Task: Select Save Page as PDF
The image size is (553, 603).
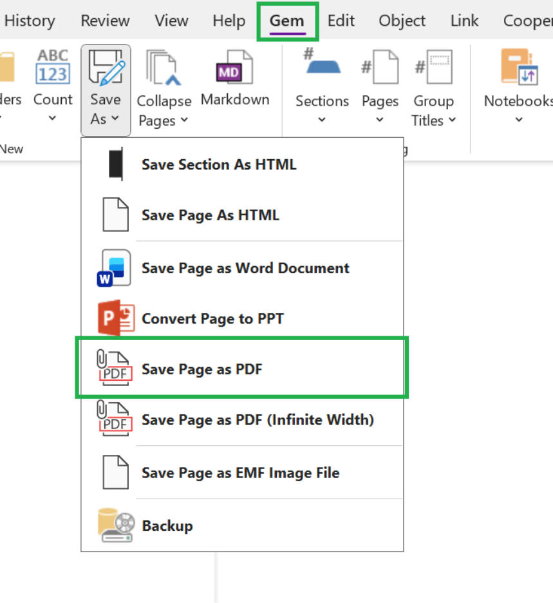Action: point(243,369)
